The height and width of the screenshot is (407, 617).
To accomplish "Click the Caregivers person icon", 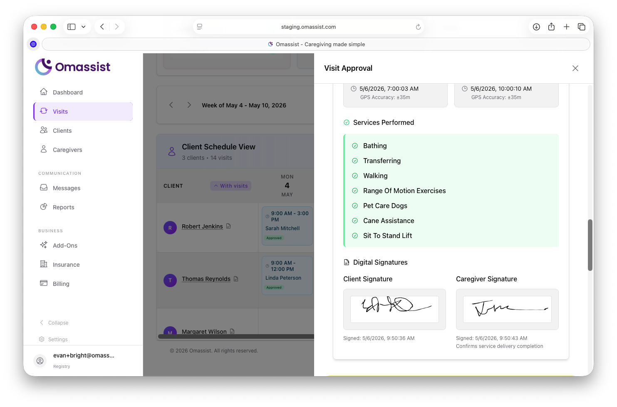I will (x=44, y=149).
